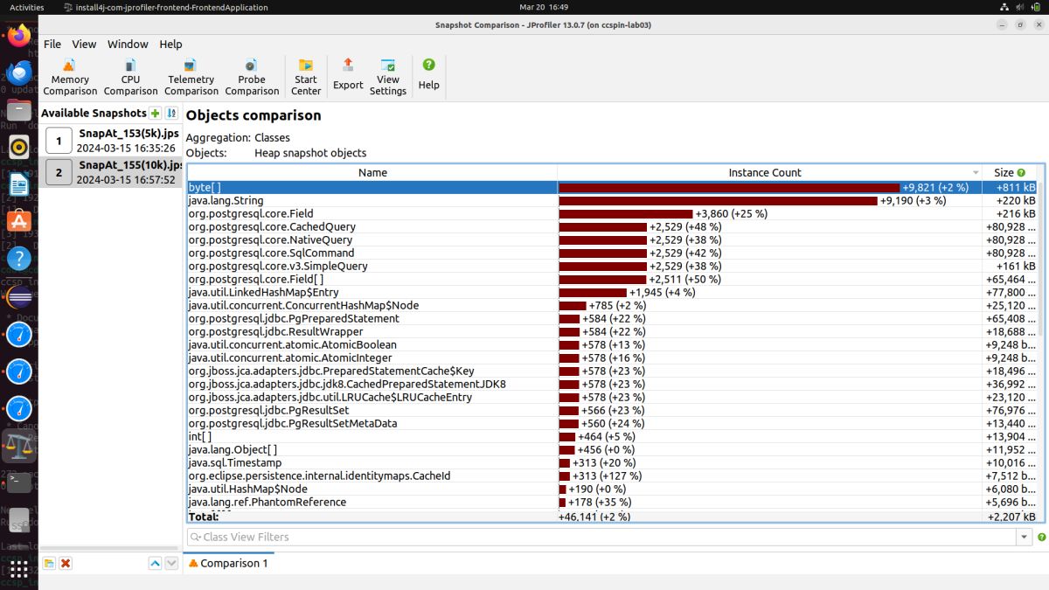Click the green help icon beside Size header
The width and height of the screenshot is (1049, 590).
coord(1021,173)
